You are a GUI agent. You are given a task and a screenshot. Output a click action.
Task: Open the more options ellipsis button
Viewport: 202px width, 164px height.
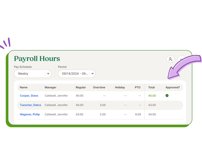[182, 59]
